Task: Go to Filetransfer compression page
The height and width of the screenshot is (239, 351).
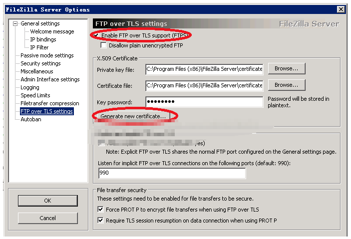Action: click(49, 103)
